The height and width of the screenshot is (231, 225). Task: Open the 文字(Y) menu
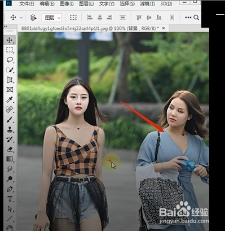[x=107, y=4]
